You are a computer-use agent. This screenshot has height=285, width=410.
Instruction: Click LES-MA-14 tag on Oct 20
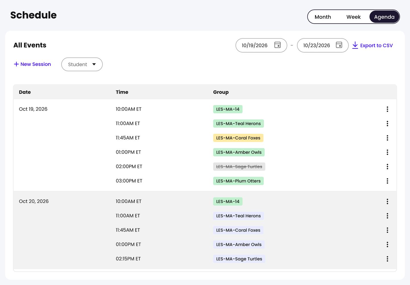pos(228,201)
